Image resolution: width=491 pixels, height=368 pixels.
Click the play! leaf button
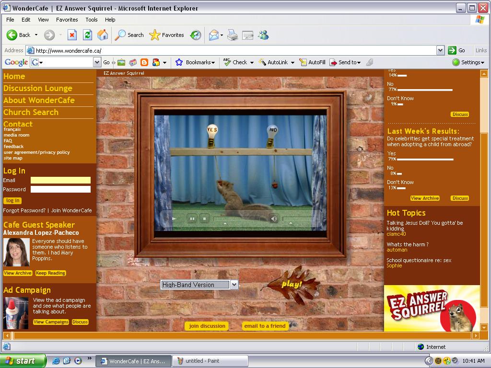click(292, 284)
